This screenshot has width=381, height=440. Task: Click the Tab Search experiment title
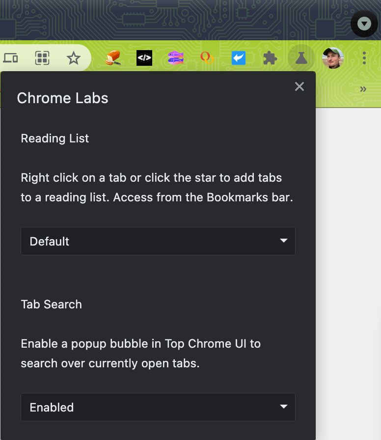(x=51, y=304)
